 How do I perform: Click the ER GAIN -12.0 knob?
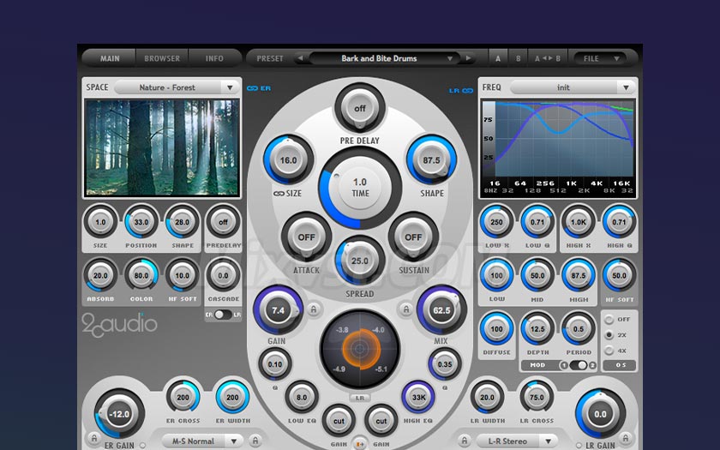click(119, 414)
